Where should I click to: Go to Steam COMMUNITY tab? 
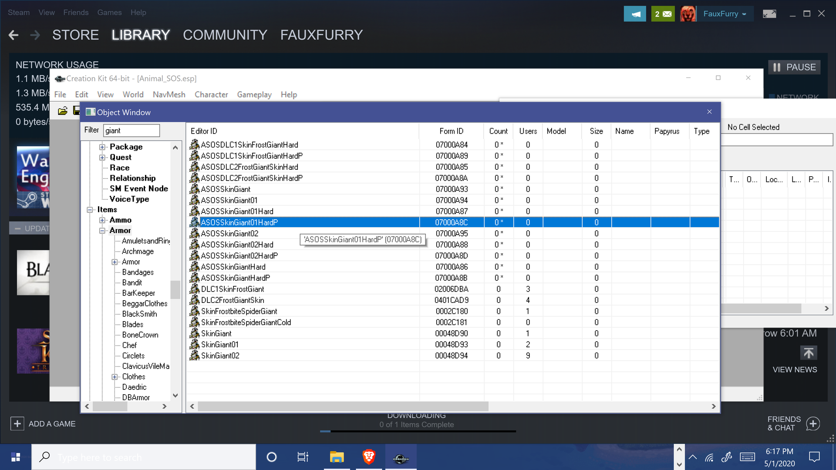click(x=225, y=35)
